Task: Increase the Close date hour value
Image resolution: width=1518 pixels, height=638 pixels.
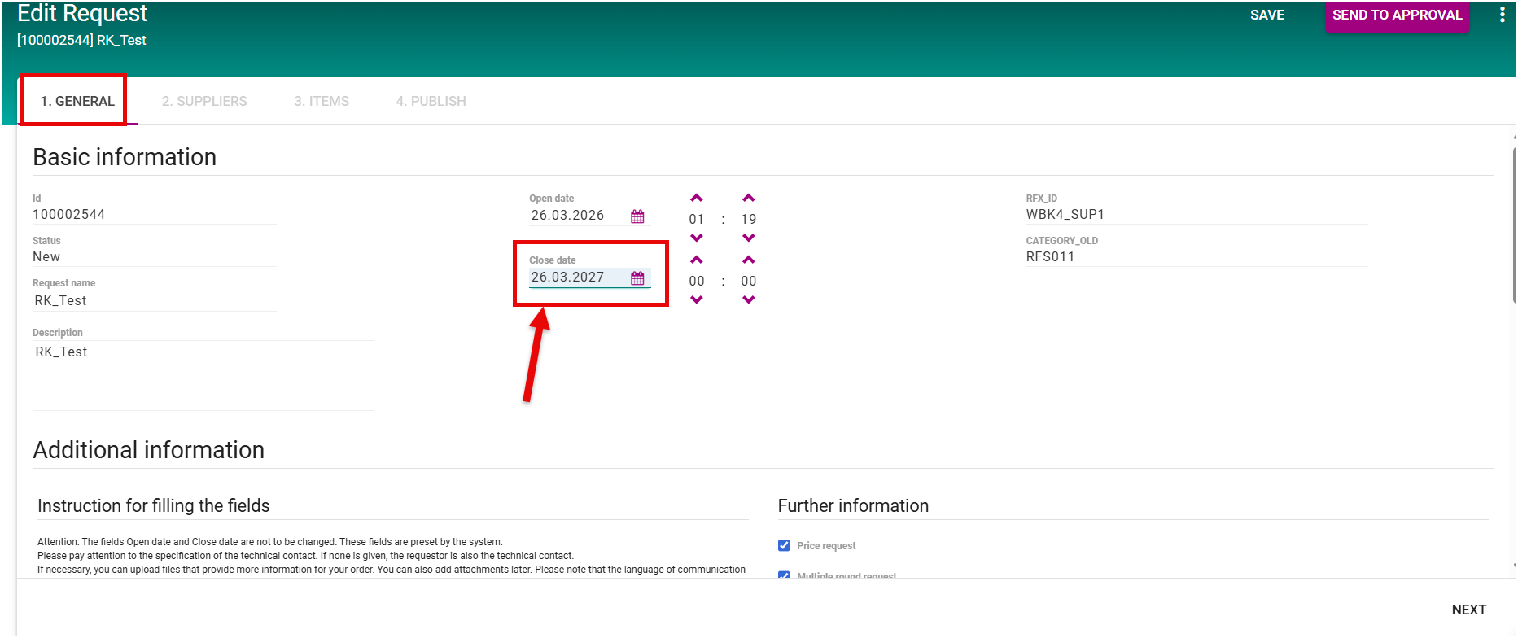Action: pos(697,260)
